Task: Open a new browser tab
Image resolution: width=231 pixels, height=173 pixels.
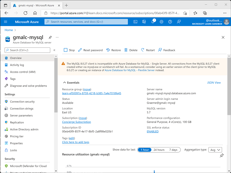Action: click(66, 5)
